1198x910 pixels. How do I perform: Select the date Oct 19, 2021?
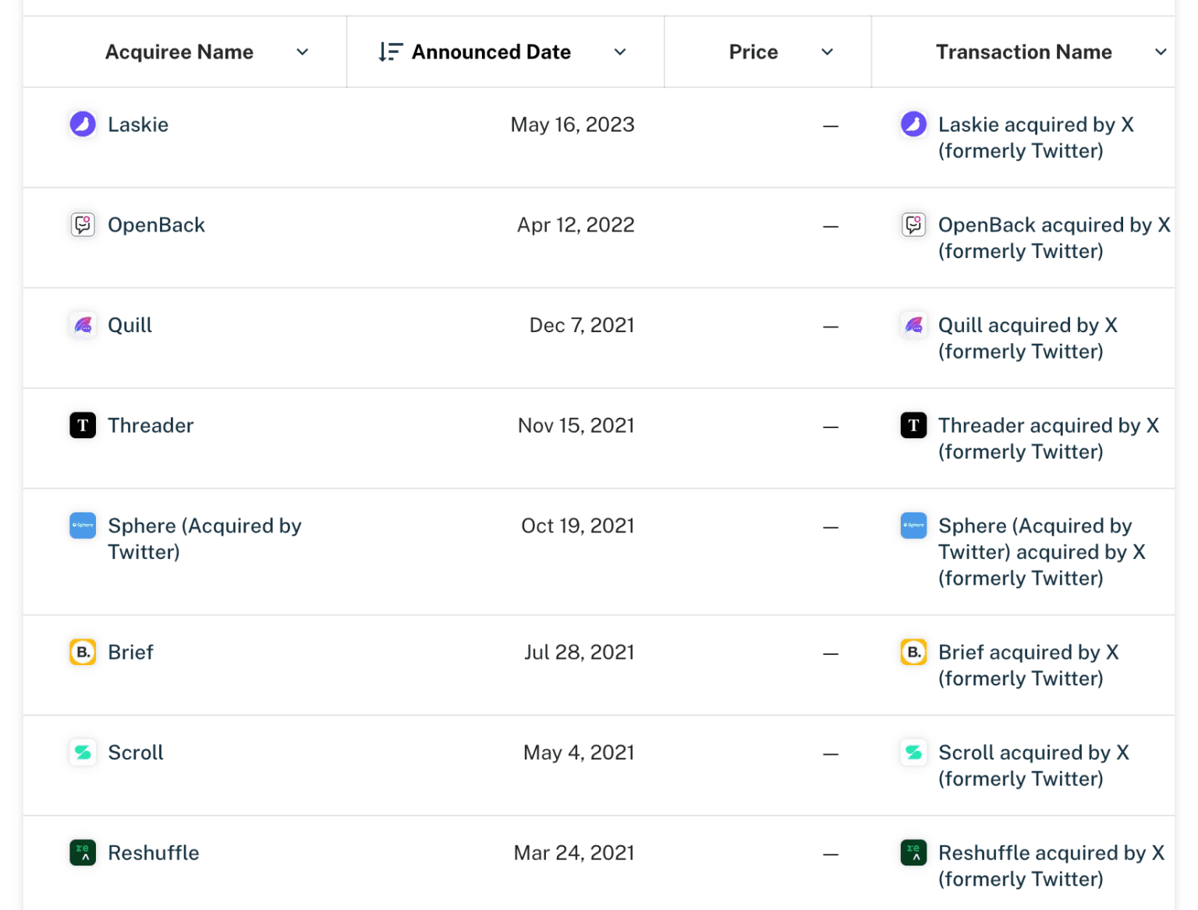(x=578, y=526)
